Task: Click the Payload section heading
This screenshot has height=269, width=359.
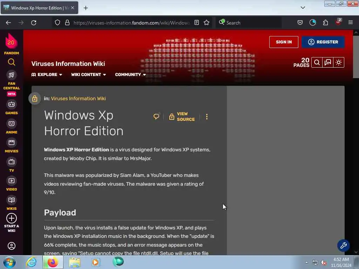Action: click(x=60, y=213)
